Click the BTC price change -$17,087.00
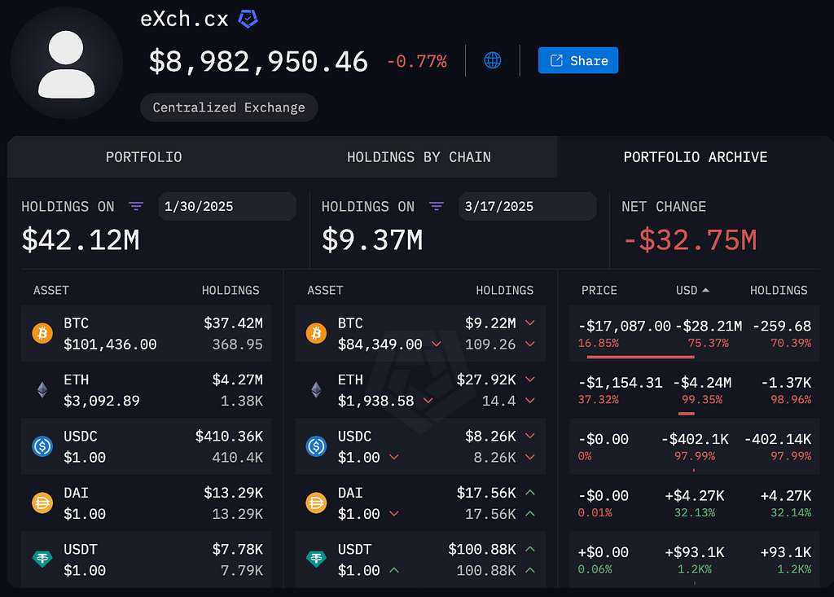The image size is (834, 597). click(x=625, y=326)
